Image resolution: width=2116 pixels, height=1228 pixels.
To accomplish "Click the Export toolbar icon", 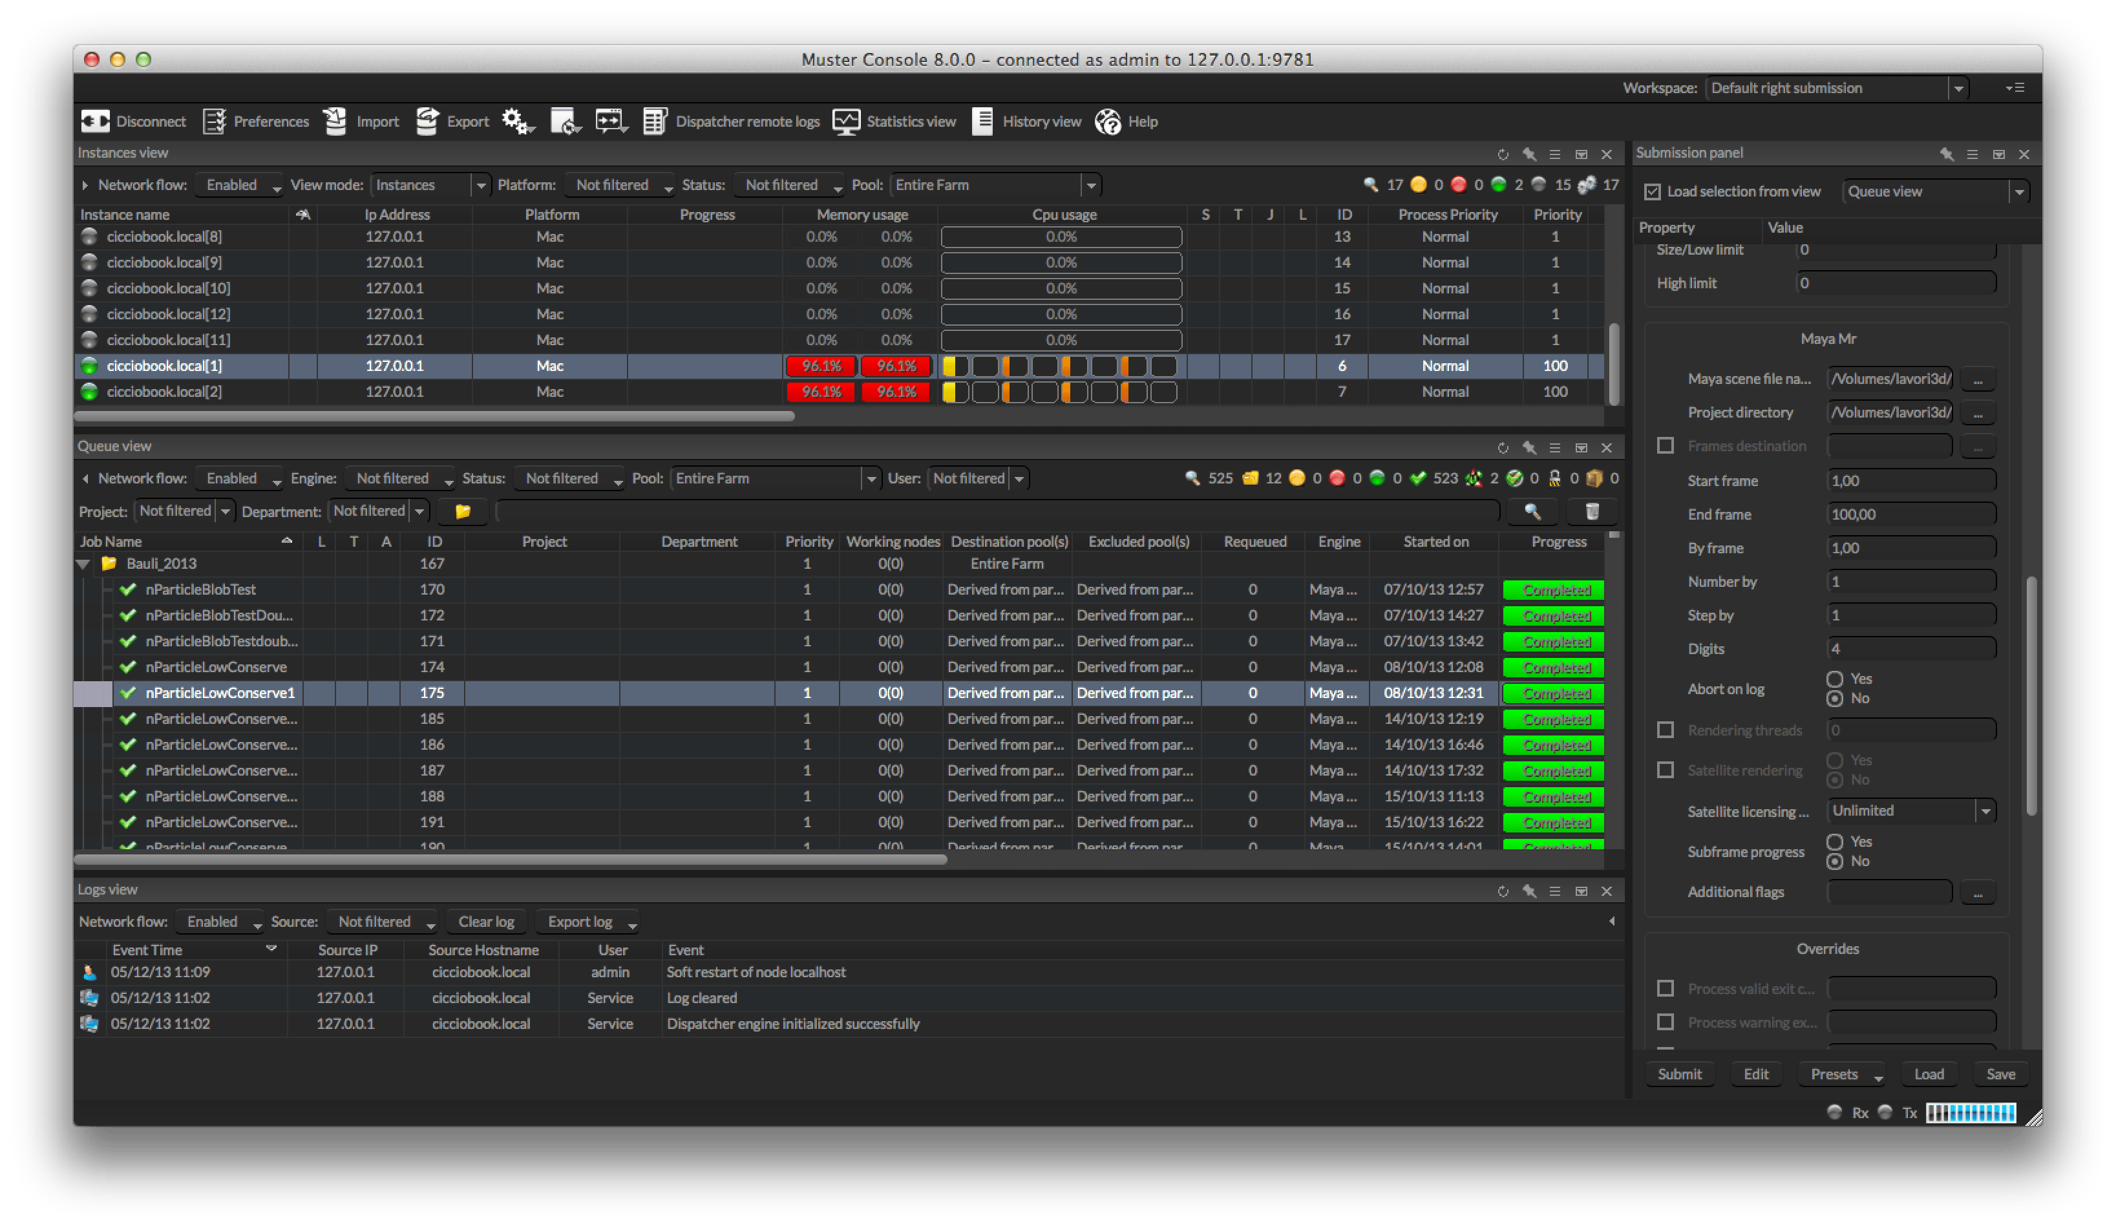I will click(427, 121).
